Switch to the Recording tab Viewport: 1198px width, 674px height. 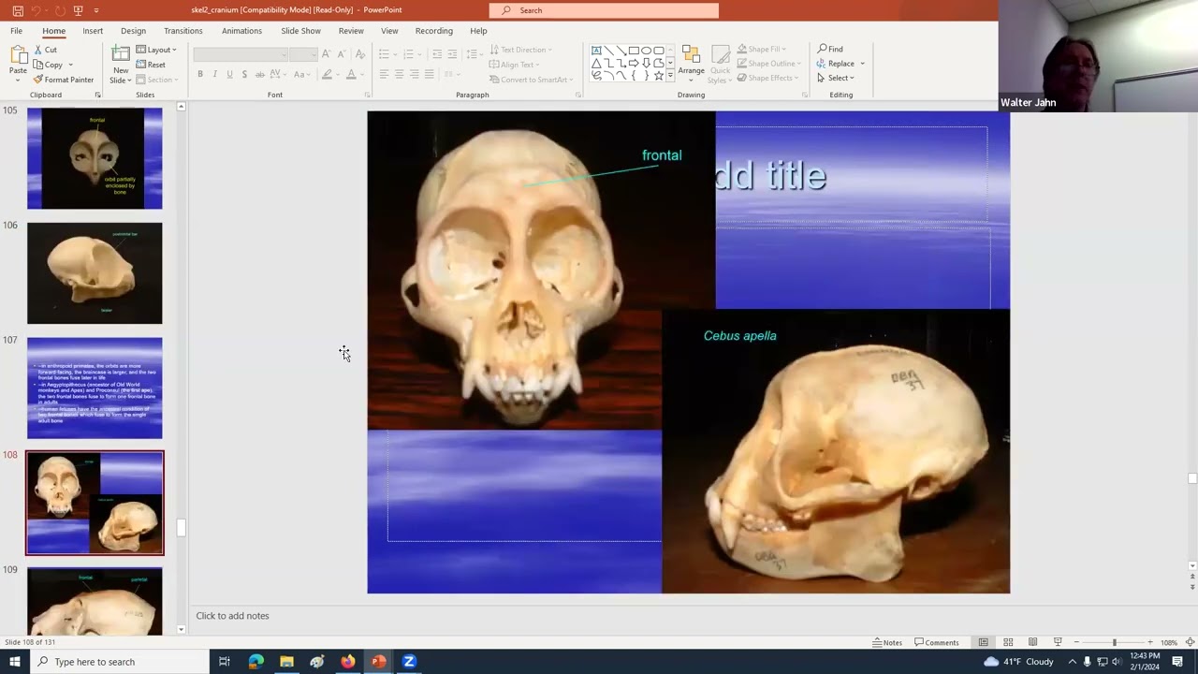click(433, 31)
